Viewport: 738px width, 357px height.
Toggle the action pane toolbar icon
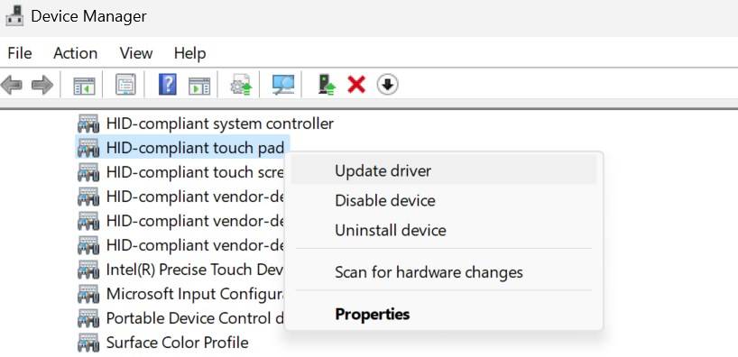coord(199,86)
